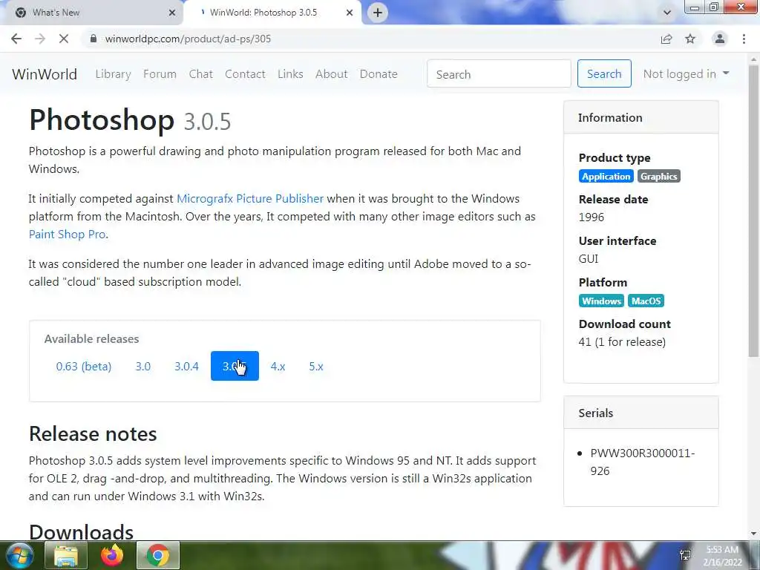760x570 pixels.
Task: Click the Chrome taskbar icon
Action: click(x=158, y=555)
